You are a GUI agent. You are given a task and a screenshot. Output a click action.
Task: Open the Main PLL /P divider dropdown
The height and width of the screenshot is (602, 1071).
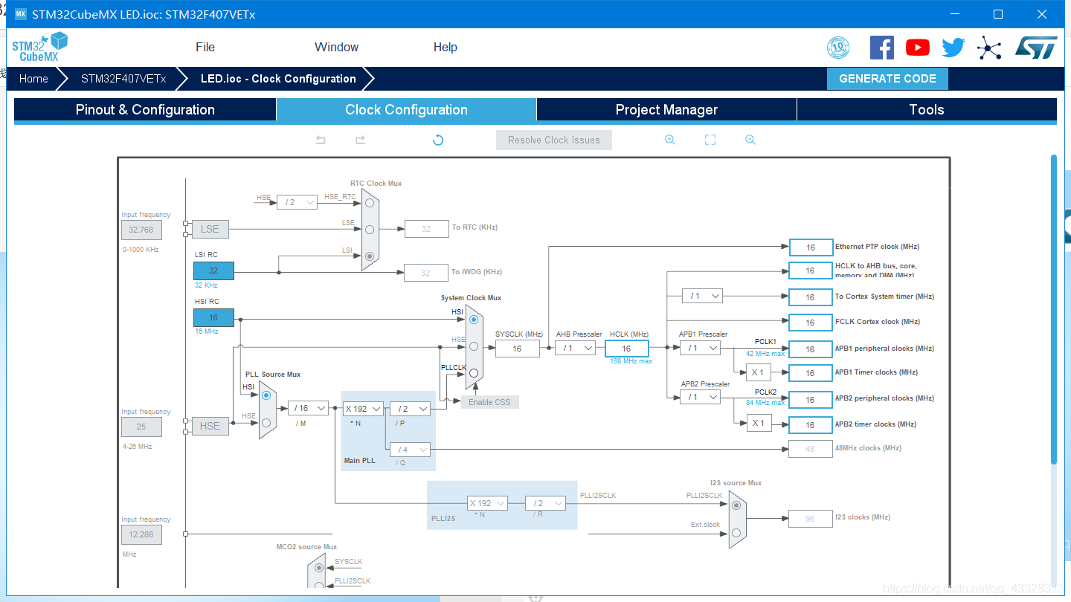point(410,409)
